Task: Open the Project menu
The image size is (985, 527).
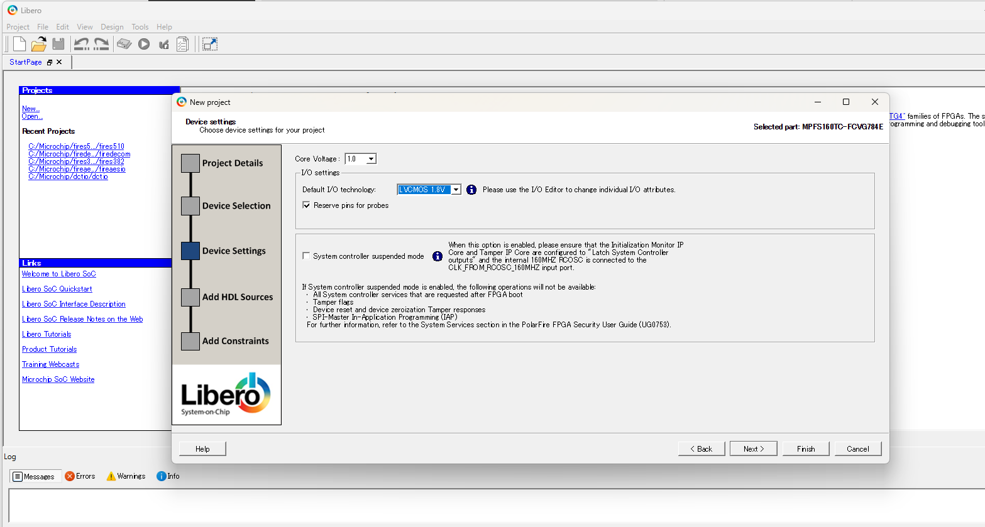Action: [x=18, y=27]
